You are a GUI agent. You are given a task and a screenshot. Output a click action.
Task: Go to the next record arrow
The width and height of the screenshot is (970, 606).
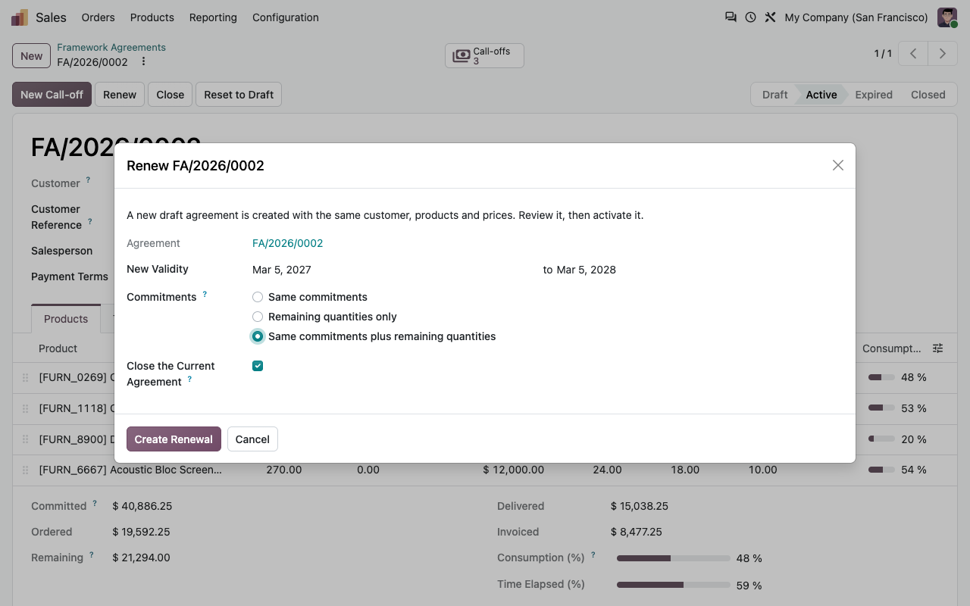click(942, 54)
